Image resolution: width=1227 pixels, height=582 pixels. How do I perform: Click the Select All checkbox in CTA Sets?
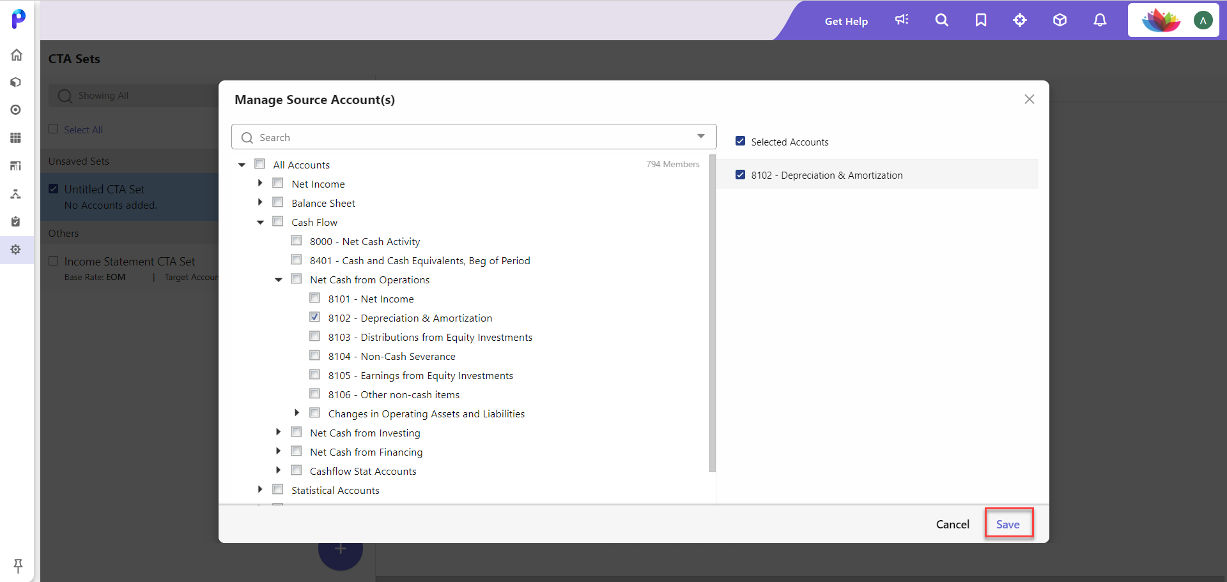pyautogui.click(x=54, y=129)
